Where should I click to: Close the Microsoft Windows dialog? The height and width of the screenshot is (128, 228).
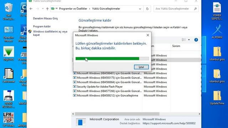(148, 35)
